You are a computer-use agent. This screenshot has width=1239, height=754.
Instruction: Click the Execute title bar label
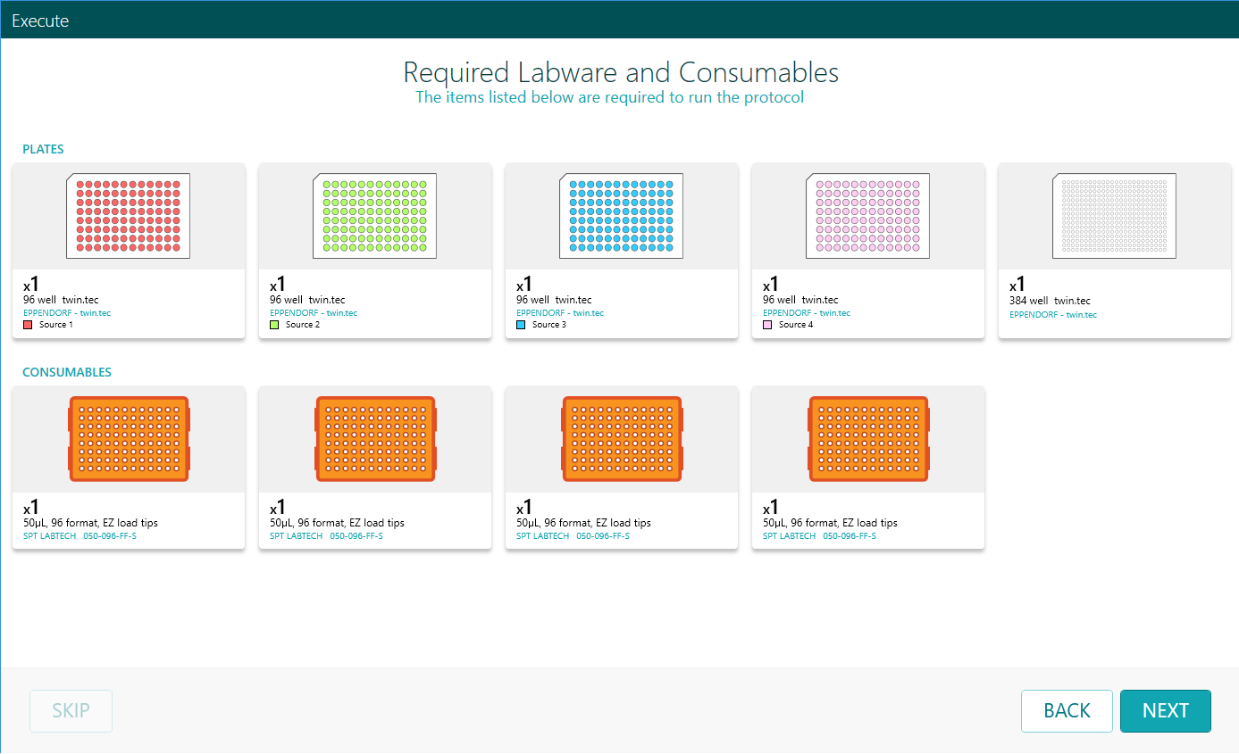tap(40, 20)
